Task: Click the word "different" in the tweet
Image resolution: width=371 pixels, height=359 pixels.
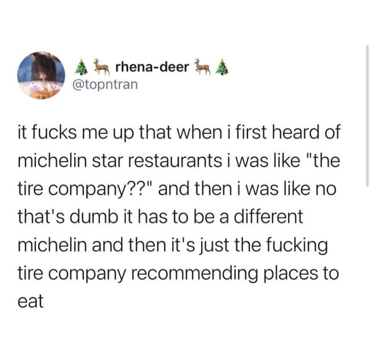Action: (268, 216)
